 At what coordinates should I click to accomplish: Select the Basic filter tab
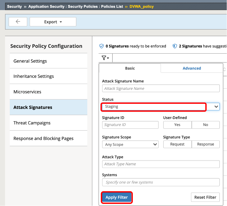tap(130, 68)
